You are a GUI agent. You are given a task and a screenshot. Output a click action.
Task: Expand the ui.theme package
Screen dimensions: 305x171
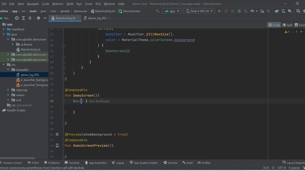(13, 44)
